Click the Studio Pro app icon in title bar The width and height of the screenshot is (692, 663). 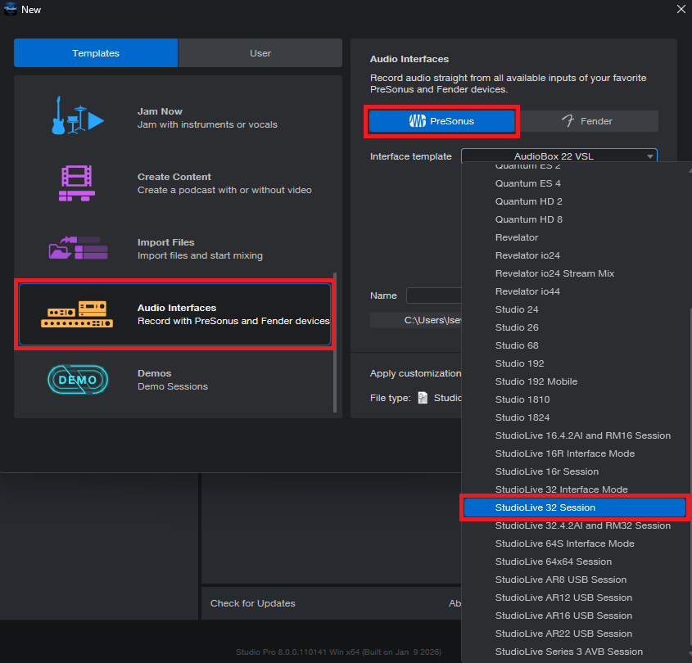[x=10, y=9]
